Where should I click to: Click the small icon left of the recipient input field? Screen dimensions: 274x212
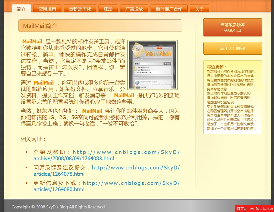136,64
